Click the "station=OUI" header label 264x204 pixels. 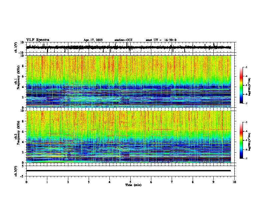123,40
